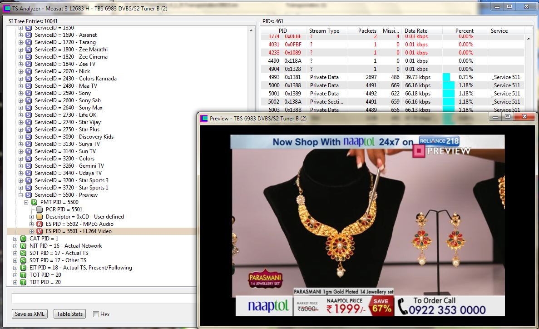Expand ServiceID 1690 Asianet node
Viewport: 539px width, 329px height.
point(20,35)
